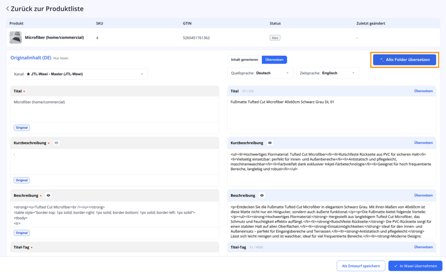
Task: Click the Status column header
Action: click(x=275, y=24)
